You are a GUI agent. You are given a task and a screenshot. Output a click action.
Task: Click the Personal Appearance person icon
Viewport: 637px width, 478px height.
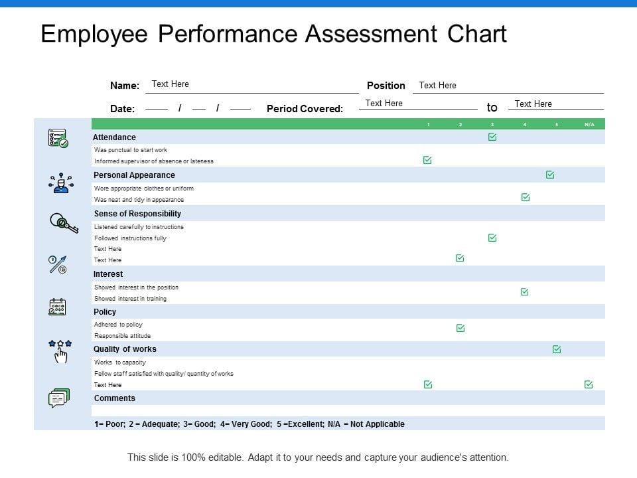pyautogui.click(x=60, y=182)
